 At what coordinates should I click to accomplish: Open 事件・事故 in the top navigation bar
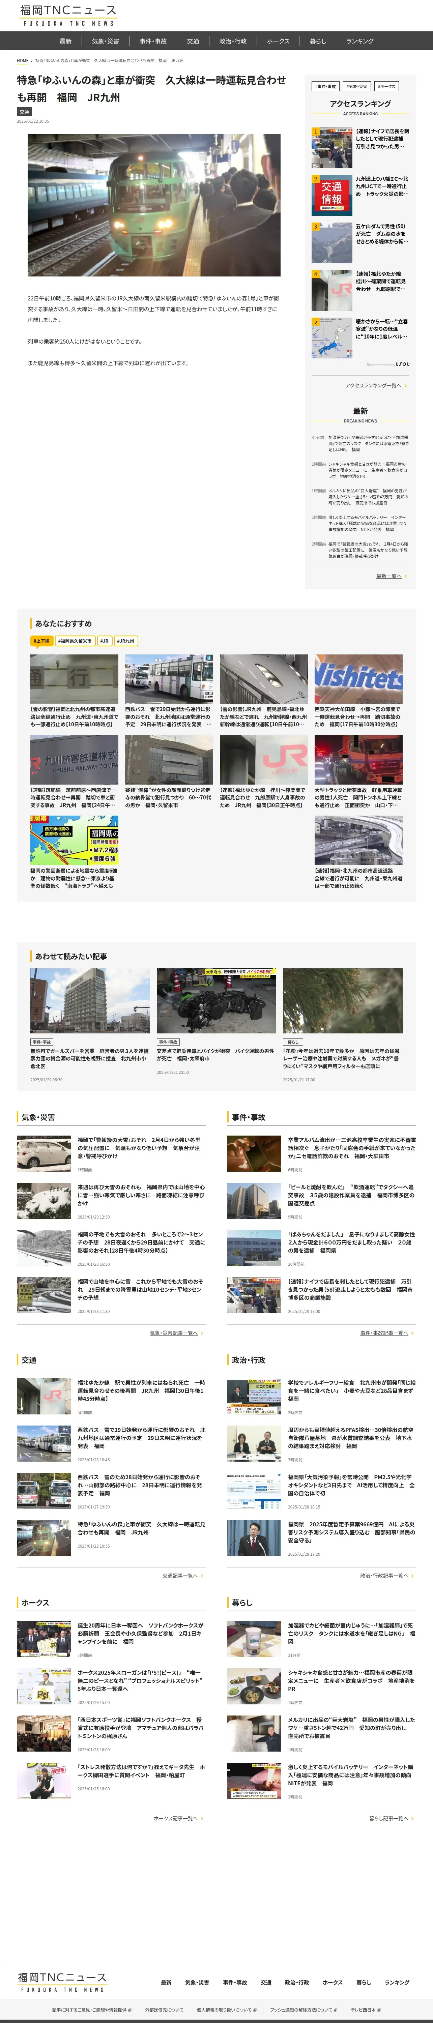coord(153,41)
